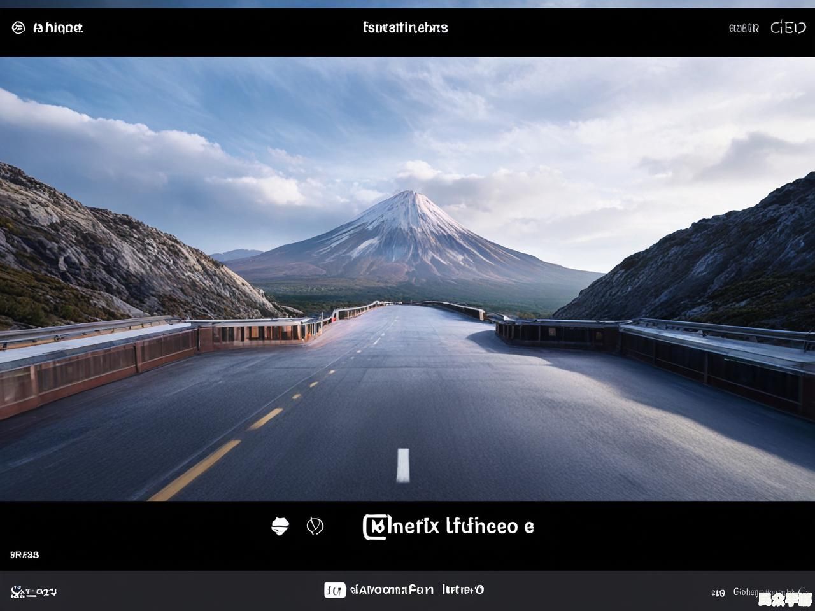Click the 'Ciohey' text in bottom-right bar
Screen dimensions: 815x611
746,592
